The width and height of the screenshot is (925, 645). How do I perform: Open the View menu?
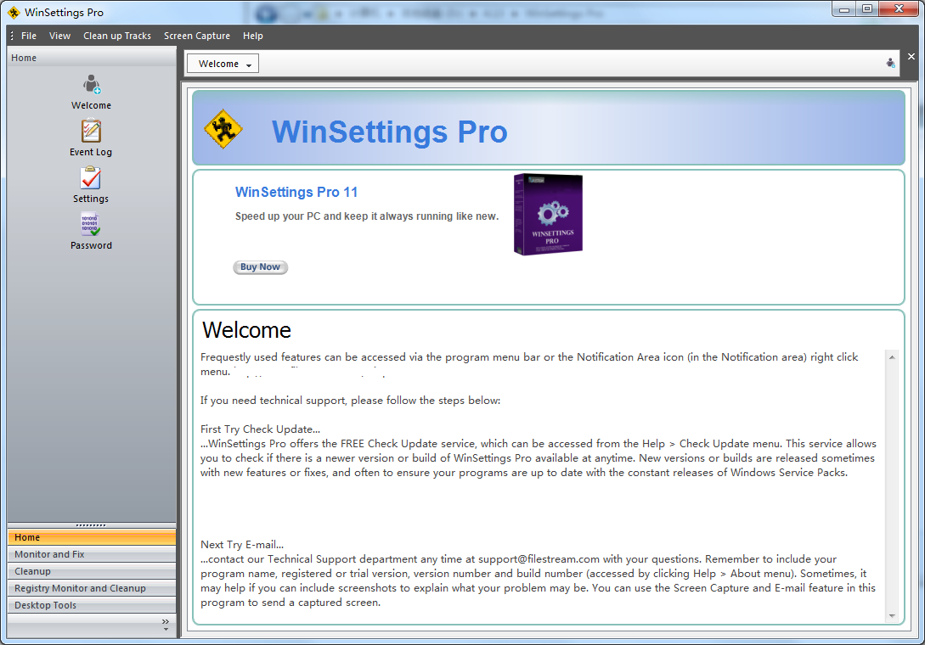tap(59, 36)
